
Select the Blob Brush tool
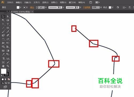(x=3, y=35)
